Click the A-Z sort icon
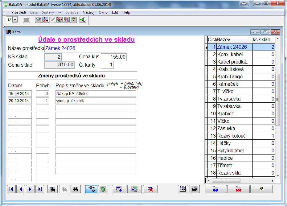This screenshot has width=287, height=206. point(45,20)
